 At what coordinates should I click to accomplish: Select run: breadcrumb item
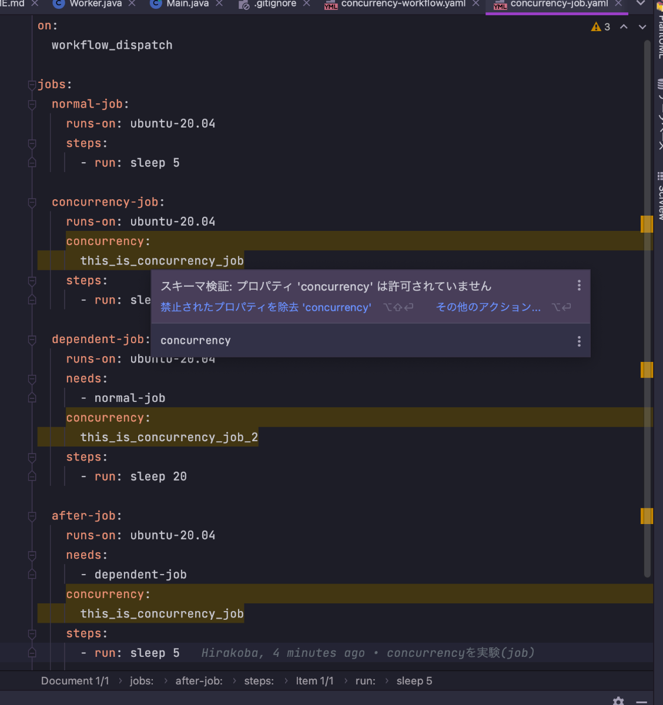tap(365, 681)
